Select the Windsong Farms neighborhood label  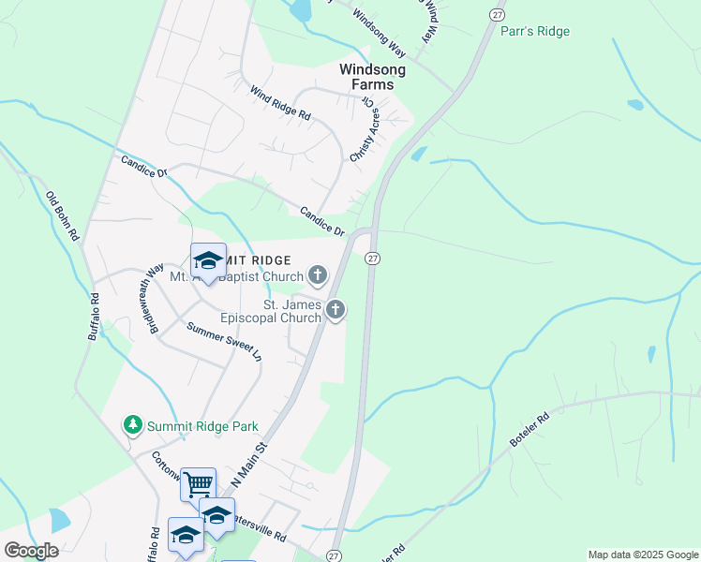pyautogui.click(x=372, y=77)
